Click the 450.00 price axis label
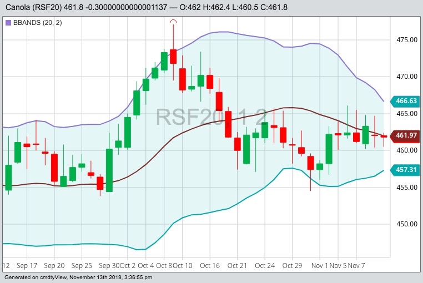Screen dimensions: 423x283 (407, 224)
